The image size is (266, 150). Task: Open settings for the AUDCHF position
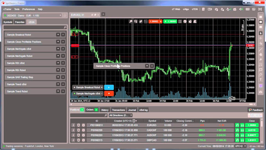(83, 135)
